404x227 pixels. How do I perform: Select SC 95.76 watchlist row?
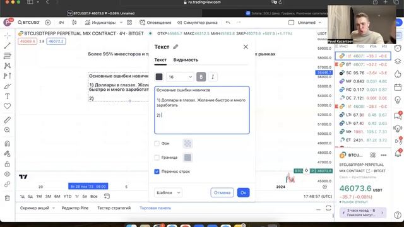(363, 73)
